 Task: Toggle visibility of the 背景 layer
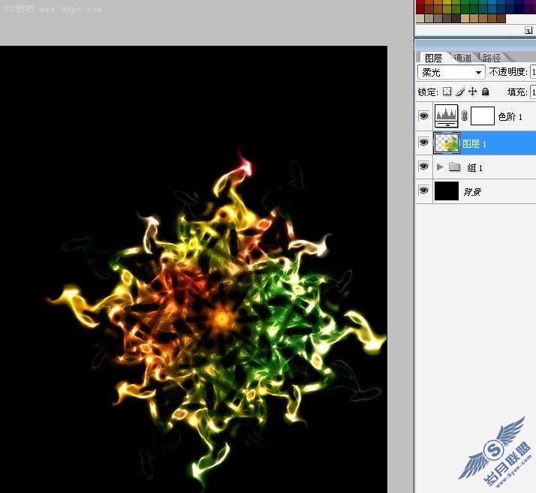coord(424,191)
